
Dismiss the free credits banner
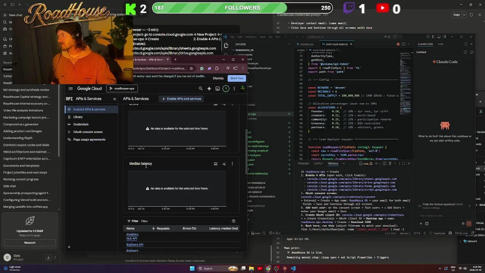point(218,78)
